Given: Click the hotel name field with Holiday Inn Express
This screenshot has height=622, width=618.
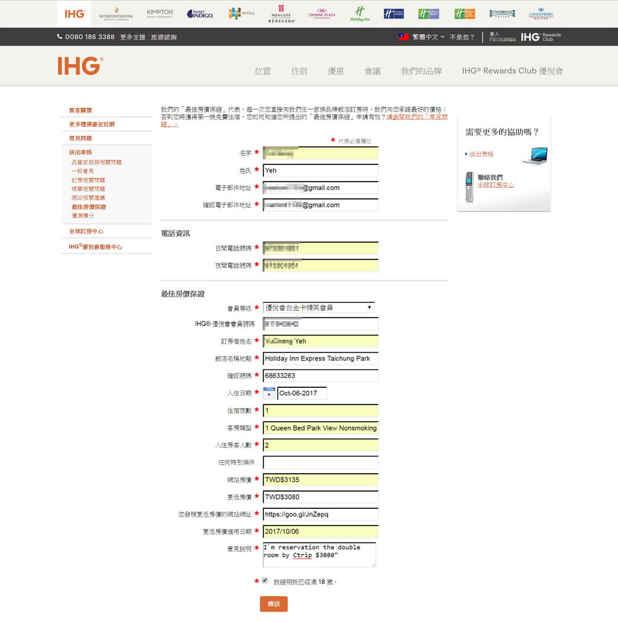Looking at the screenshot, I should pos(321,359).
